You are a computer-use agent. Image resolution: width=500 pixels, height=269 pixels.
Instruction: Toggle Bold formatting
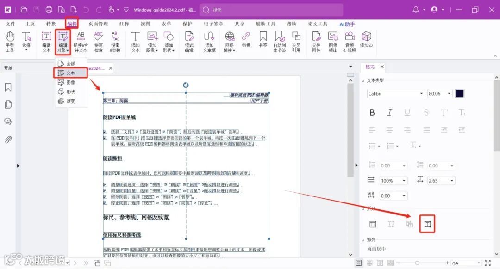tap(372, 112)
